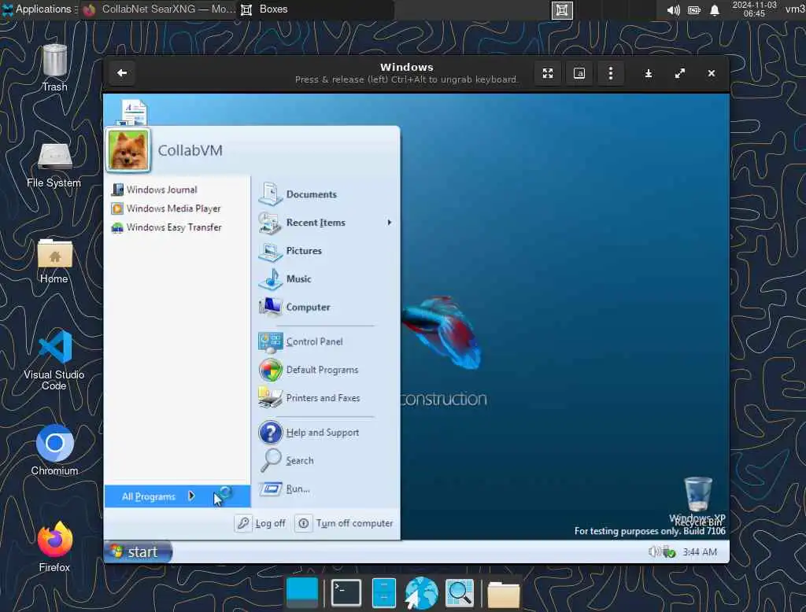The image size is (806, 612).
Task: Open the Documents folder
Action: (298, 194)
